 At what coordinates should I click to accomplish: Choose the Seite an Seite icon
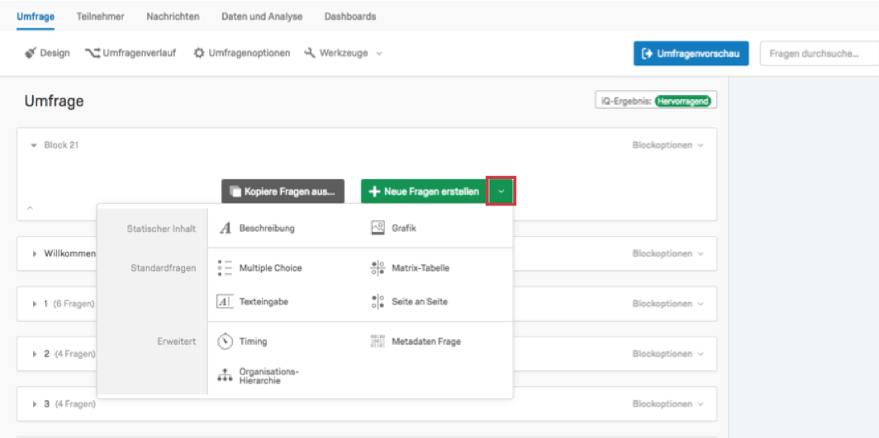tap(378, 302)
